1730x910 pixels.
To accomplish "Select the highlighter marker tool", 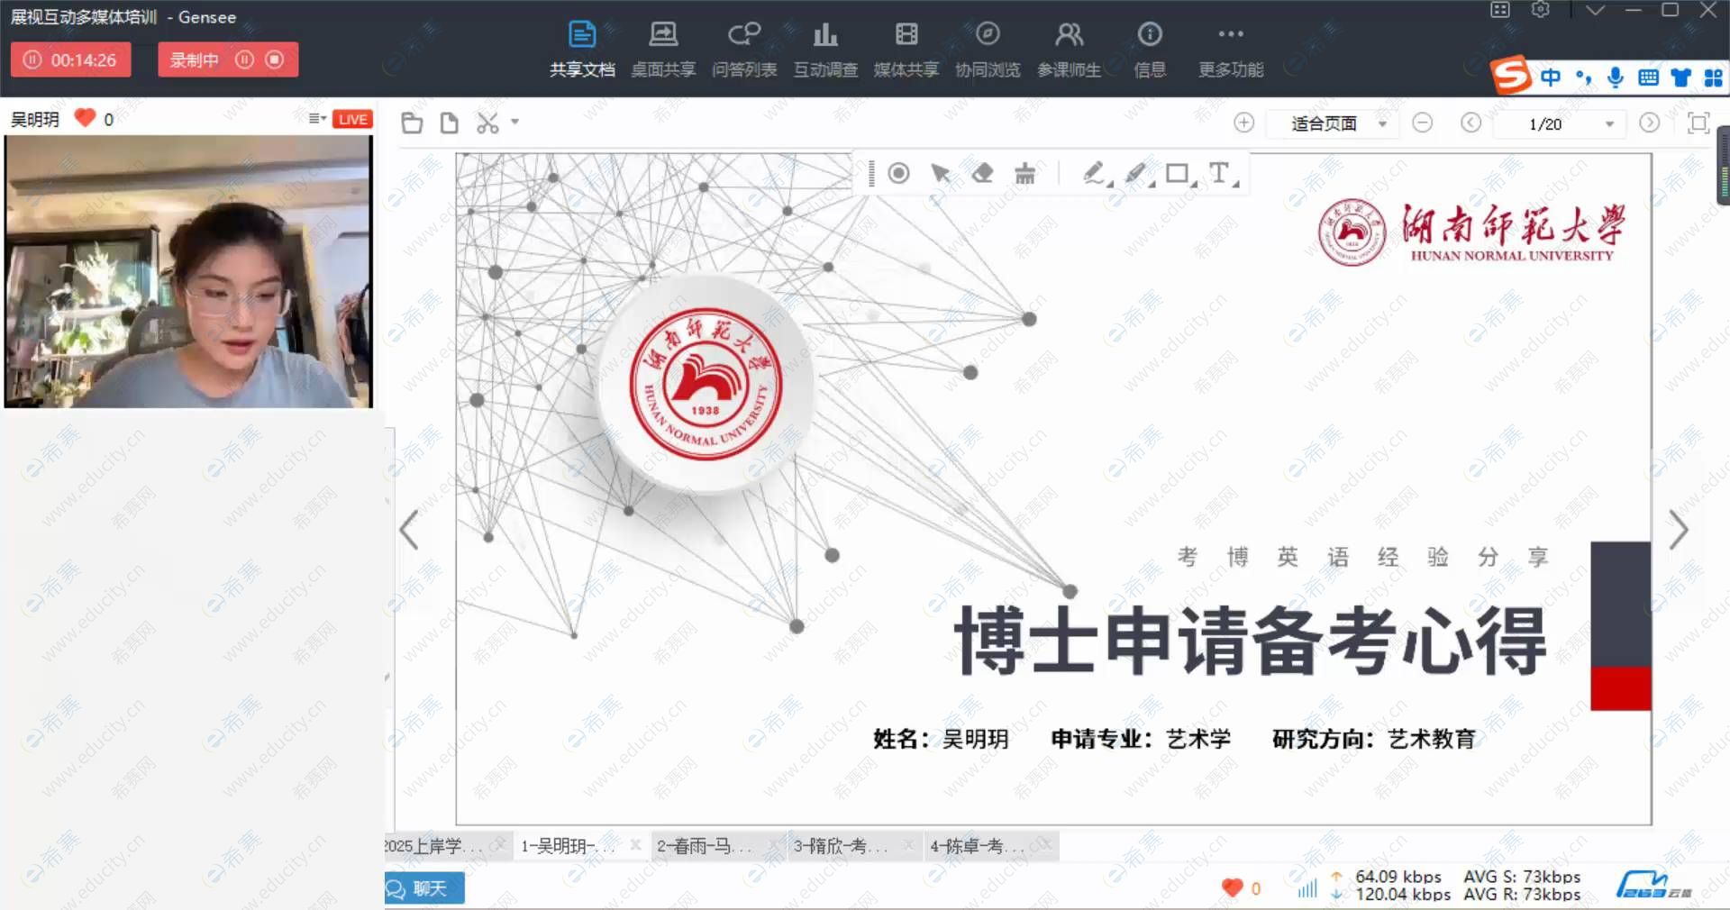I will click(x=1138, y=173).
